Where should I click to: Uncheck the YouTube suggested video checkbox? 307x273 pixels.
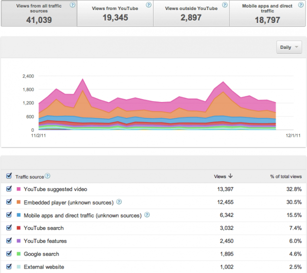pos(9,189)
